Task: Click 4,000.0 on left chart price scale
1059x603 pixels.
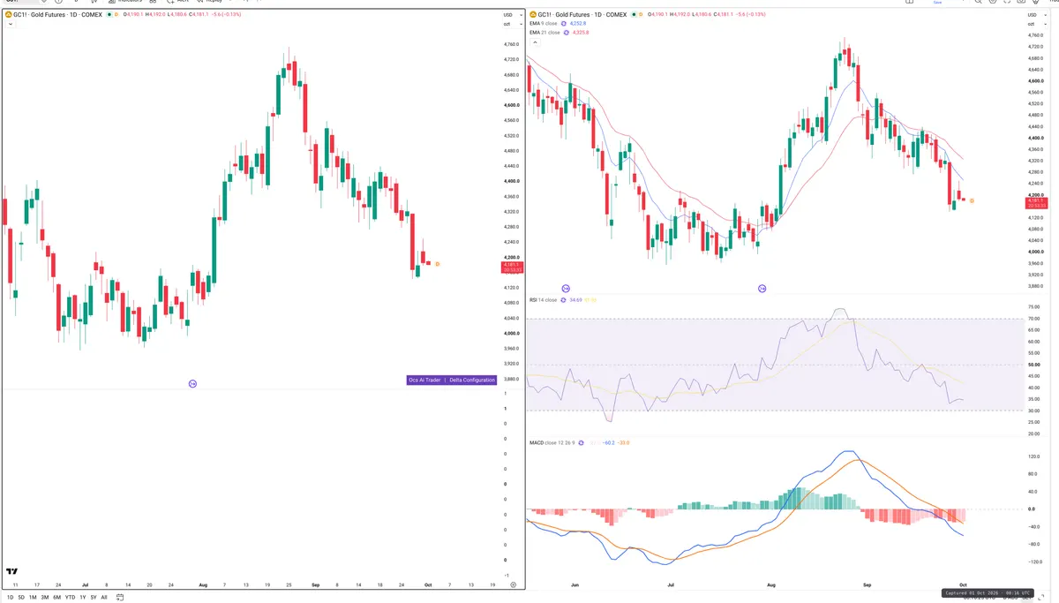Action: click(511, 333)
